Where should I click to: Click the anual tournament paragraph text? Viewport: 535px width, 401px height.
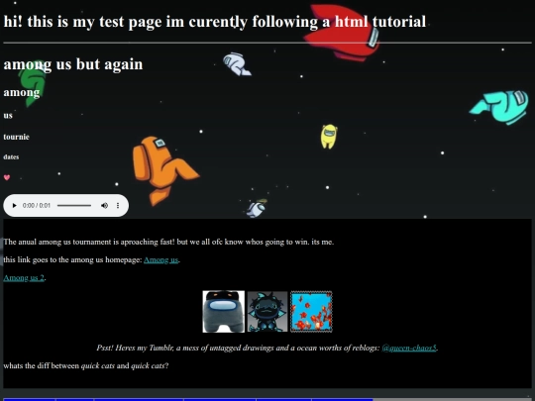[168, 243]
